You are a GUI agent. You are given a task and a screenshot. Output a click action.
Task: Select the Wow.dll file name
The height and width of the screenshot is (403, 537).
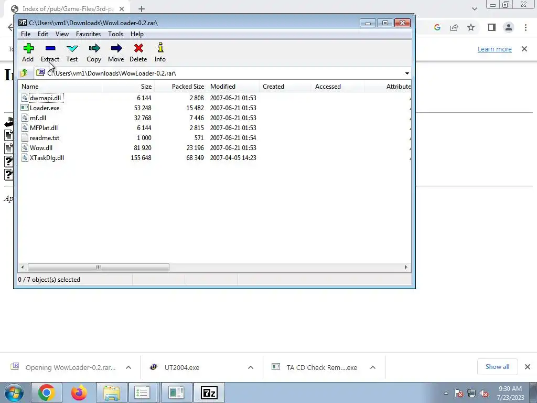(x=41, y=147)
